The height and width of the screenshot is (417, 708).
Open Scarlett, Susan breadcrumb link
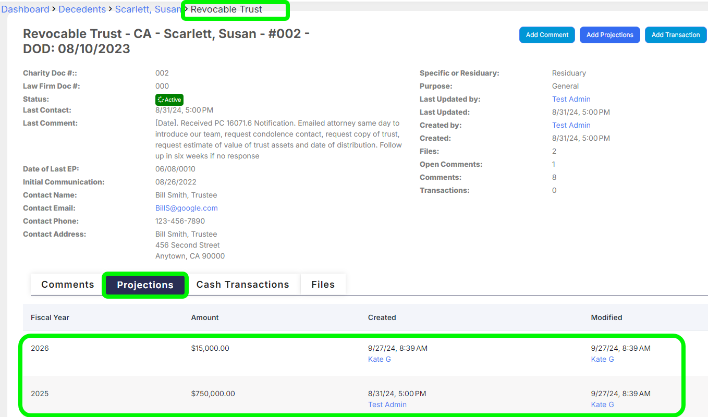point(148,9)
